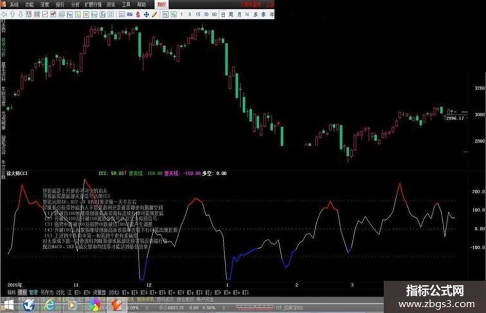Screen dimensions: 486x313
Task: Select the 1-minute period button
Action: (x=182, y=14)
